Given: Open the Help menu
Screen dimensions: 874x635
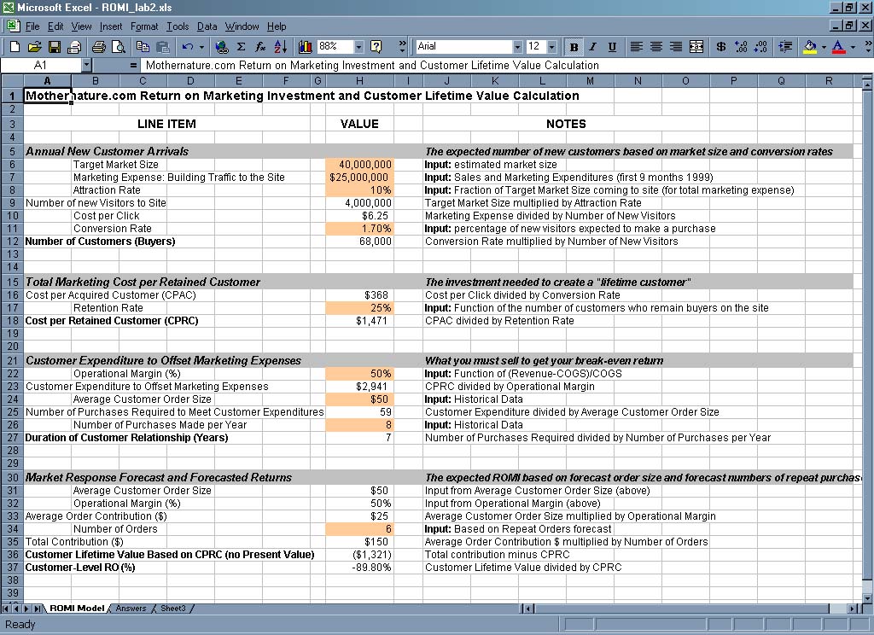Looking at the screenshot, I should 277,26.
